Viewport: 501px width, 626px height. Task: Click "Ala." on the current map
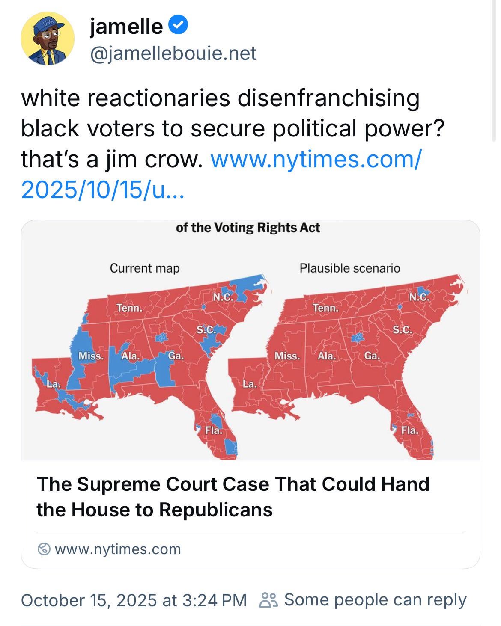pos(130,356)
